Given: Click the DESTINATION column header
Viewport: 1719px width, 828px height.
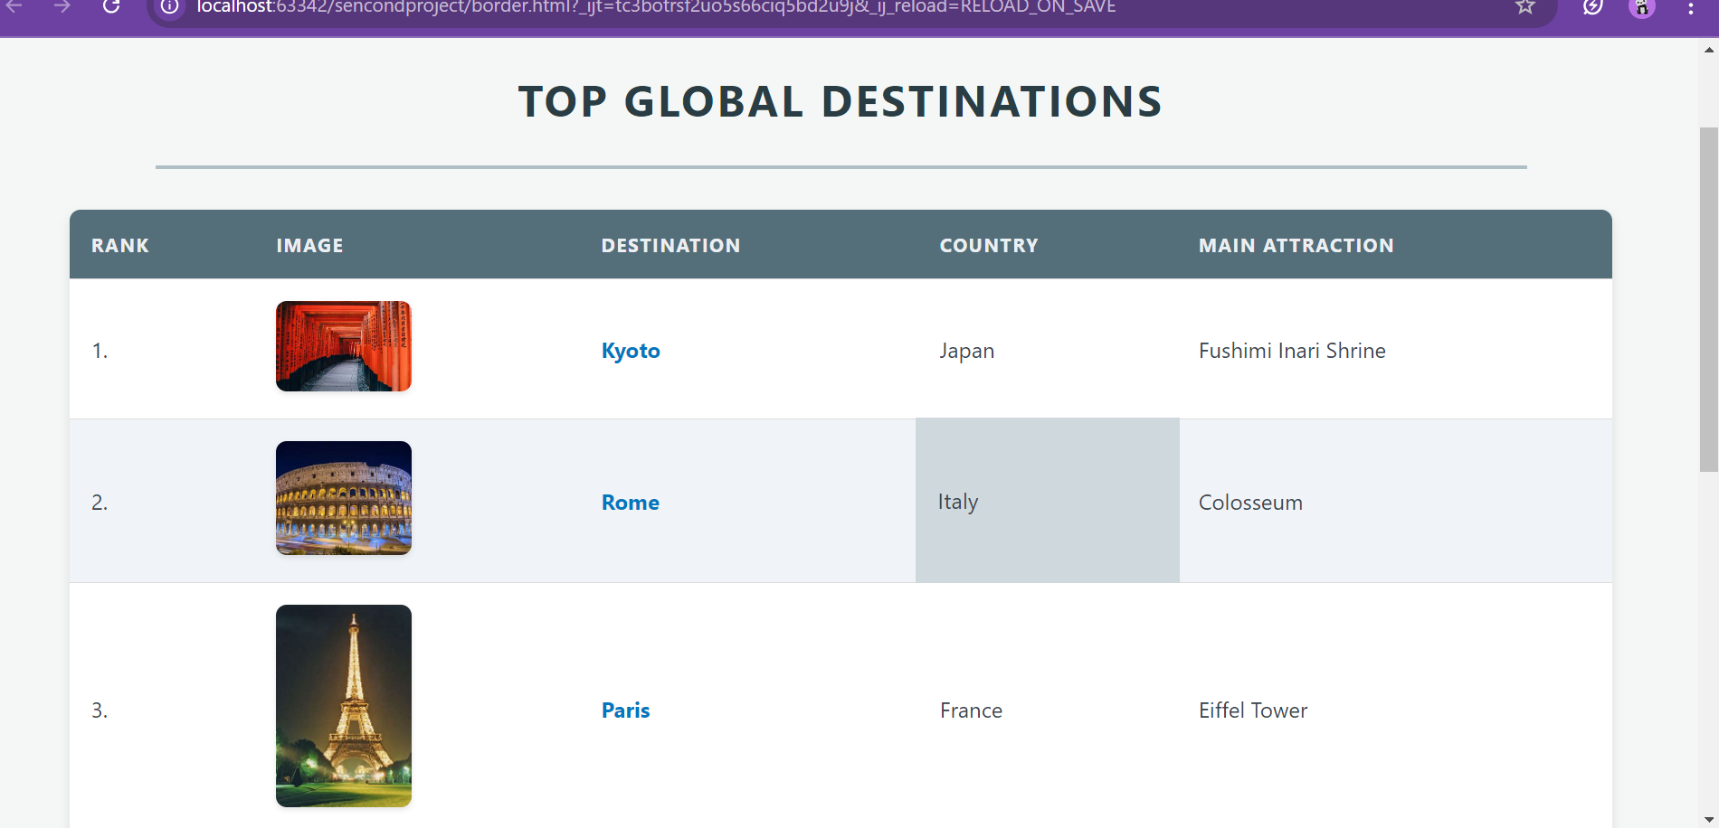Looking at the screenshot, I should (671, 246).
